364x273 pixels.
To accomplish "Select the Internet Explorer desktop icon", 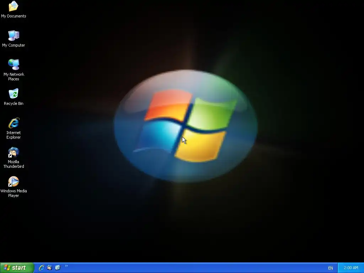I will [14, 128].
